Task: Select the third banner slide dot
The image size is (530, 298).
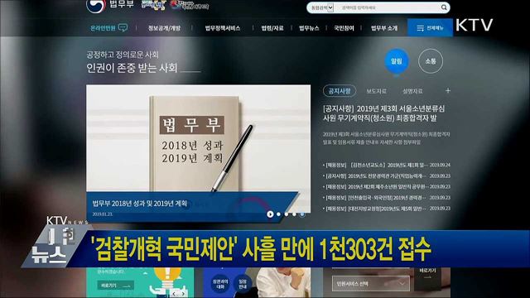Action: 295,214
